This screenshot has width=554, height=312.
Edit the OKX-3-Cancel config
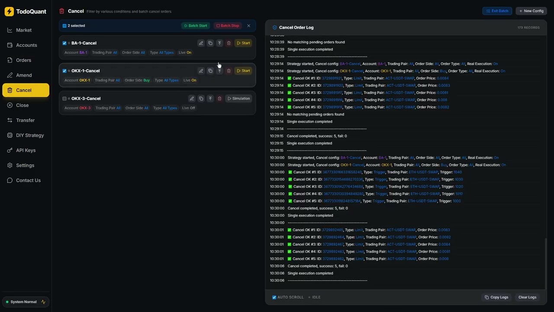pyautogui.click(x=192, y=99)
